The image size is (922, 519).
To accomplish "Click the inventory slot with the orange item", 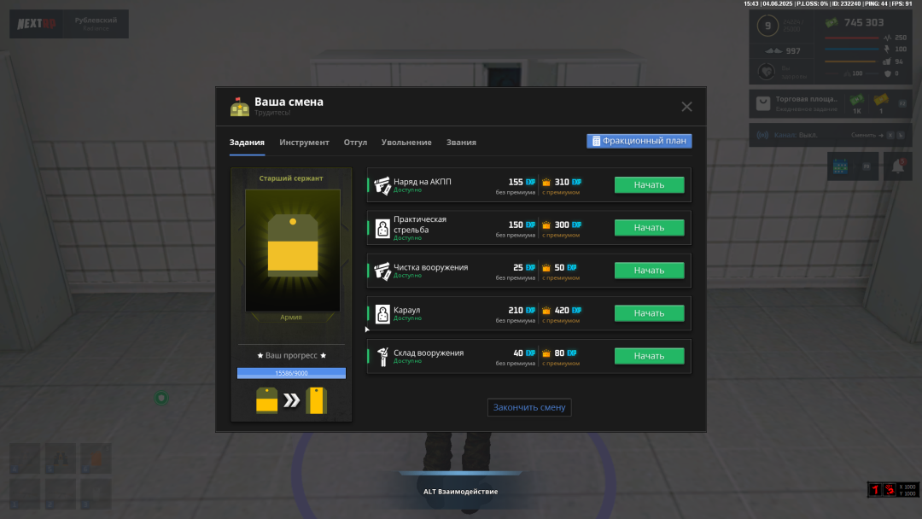I will click(96, 458).
